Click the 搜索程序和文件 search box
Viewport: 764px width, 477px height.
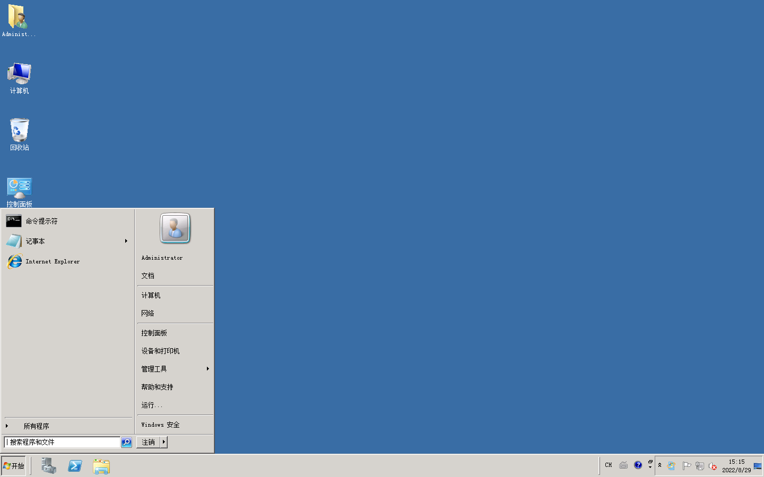61,442
